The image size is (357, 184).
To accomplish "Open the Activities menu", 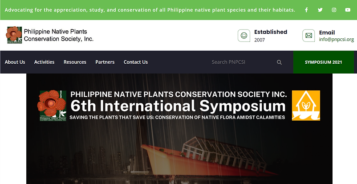I will (x=44, y=62).
